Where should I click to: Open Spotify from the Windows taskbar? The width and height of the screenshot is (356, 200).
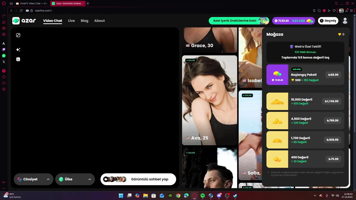coord(203,196)
